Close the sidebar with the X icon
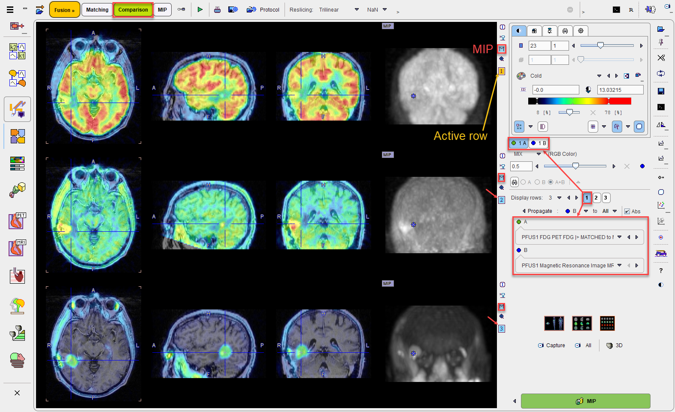The width and height of the screenshot is (675, 412). point(17,393)
